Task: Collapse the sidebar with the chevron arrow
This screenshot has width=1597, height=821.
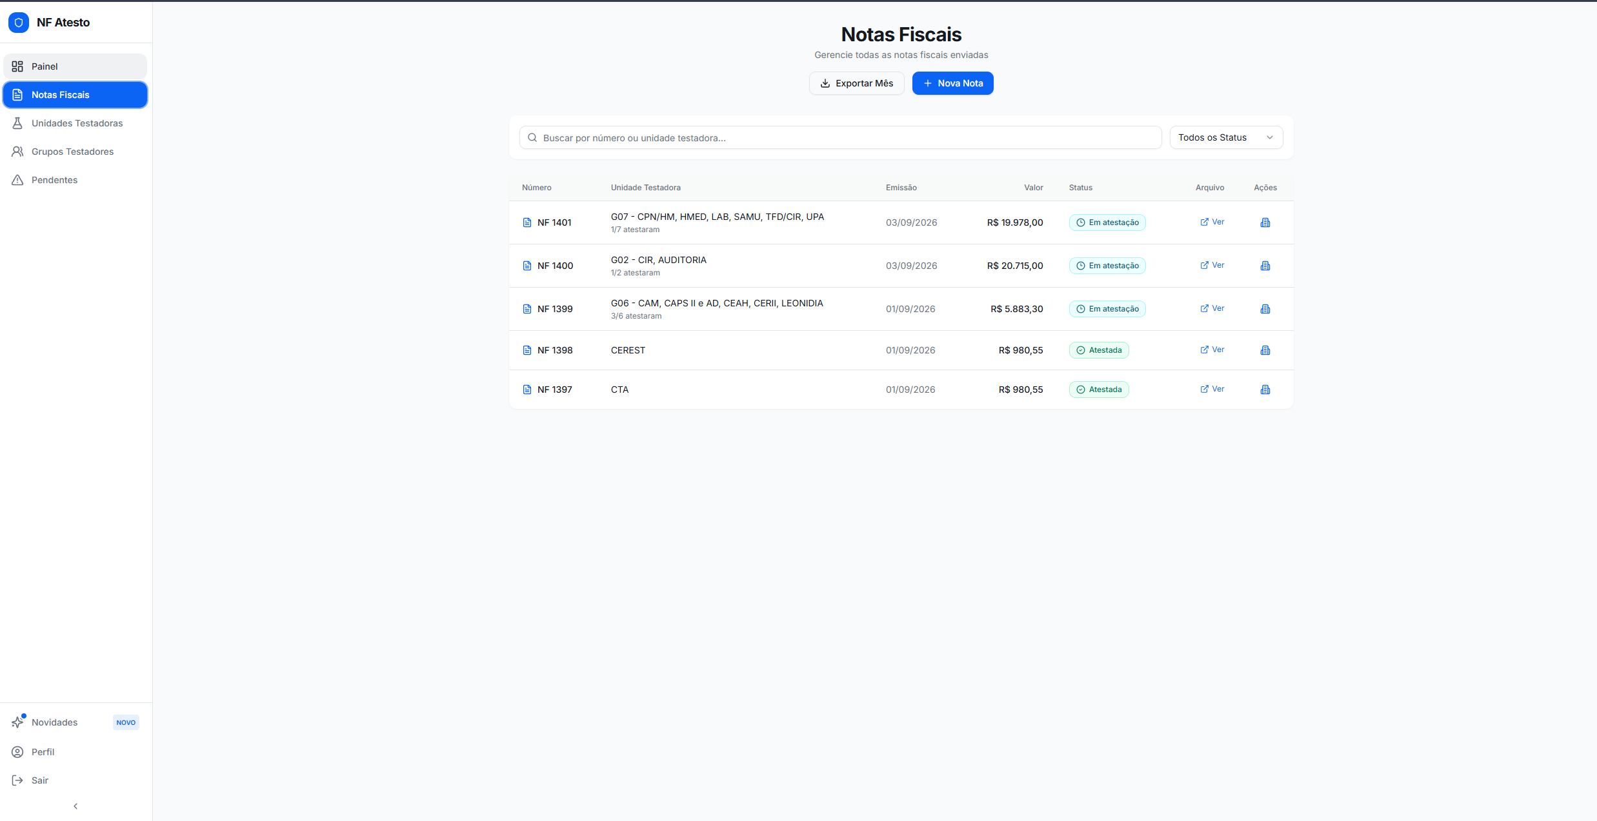Action: click(x=75, y=806)
